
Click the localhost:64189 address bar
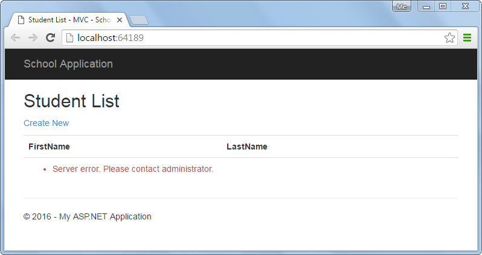tap(260, 38)
